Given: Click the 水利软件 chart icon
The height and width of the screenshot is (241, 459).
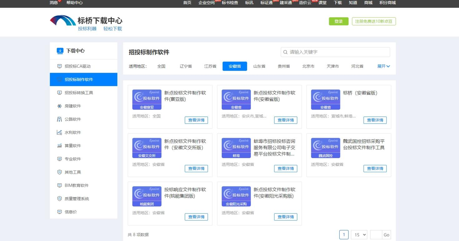Looking at the screenshot, I should tap(59, 133).
